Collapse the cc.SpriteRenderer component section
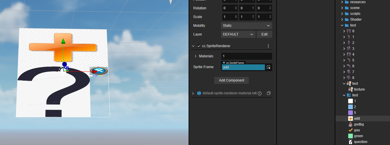This screenshot has width=390, height=145. (193, 46)
